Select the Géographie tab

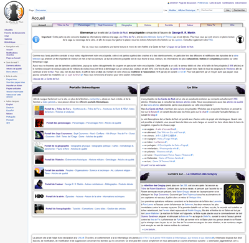pos(126,25)
